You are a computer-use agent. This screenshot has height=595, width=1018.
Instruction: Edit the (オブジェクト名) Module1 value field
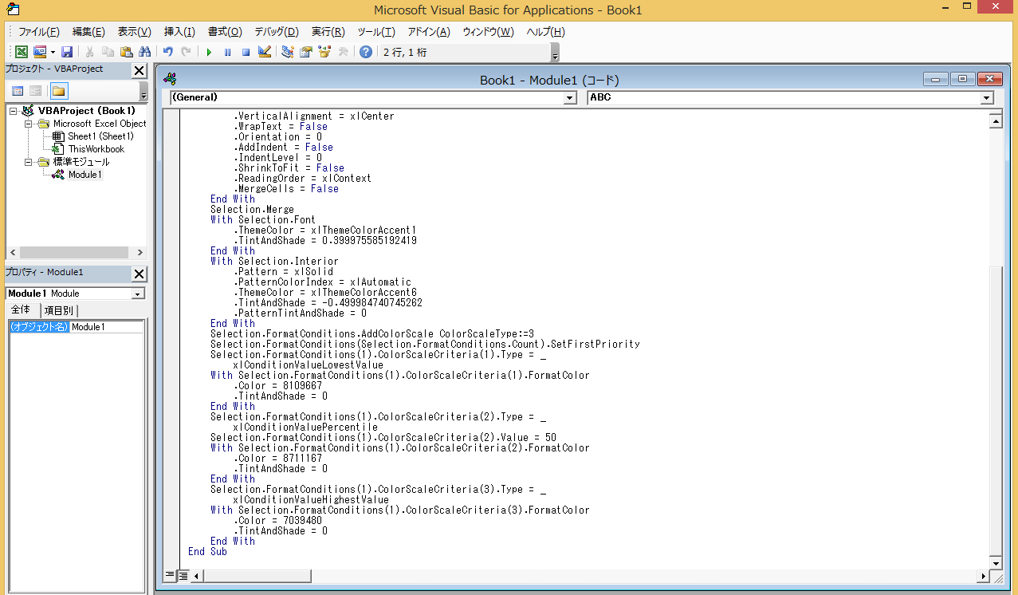point(106,327)
